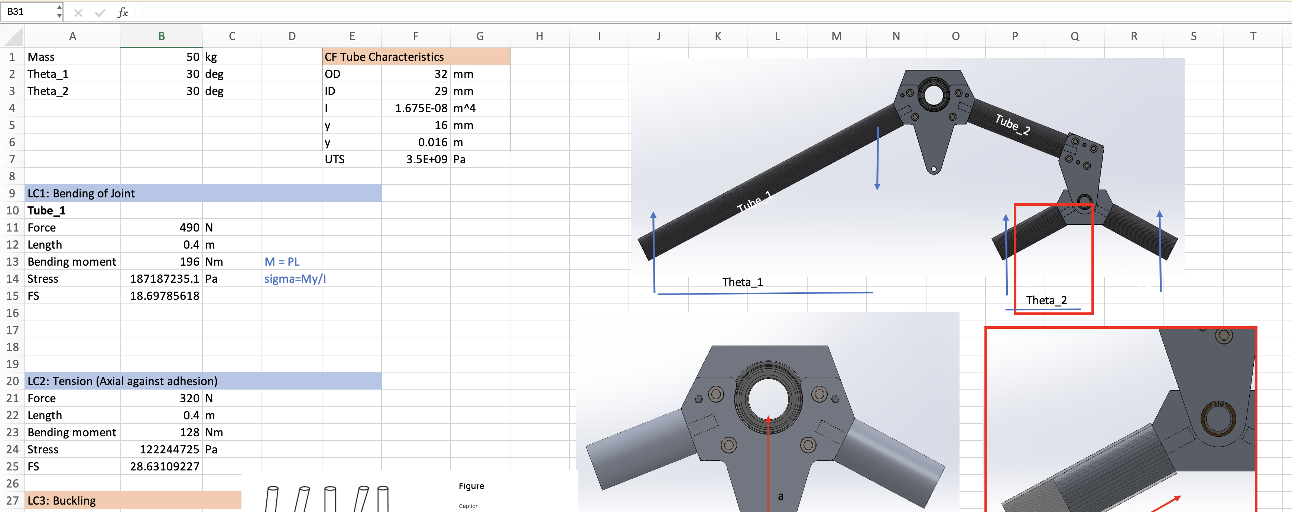Click the y value 0.016 cell

(x=416, y=142)
